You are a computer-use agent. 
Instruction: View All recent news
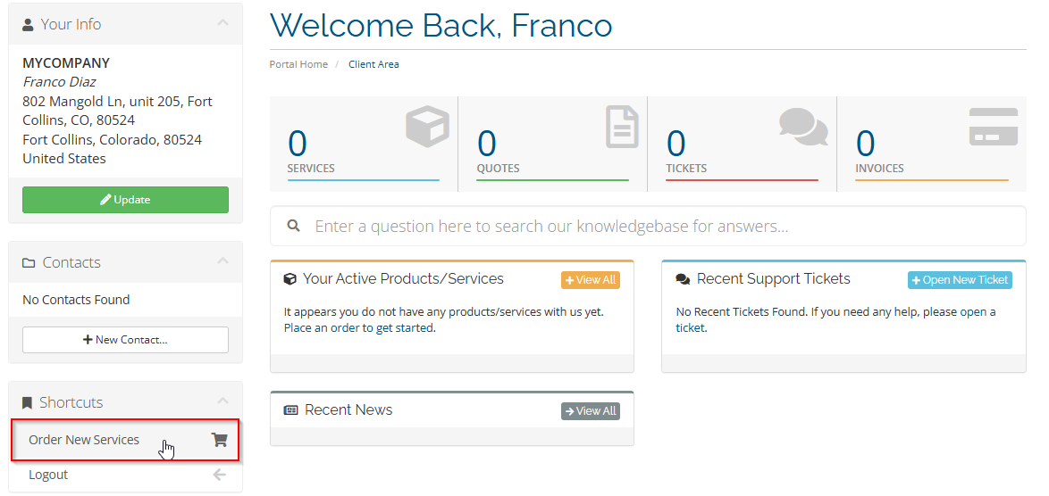[590, 411]
